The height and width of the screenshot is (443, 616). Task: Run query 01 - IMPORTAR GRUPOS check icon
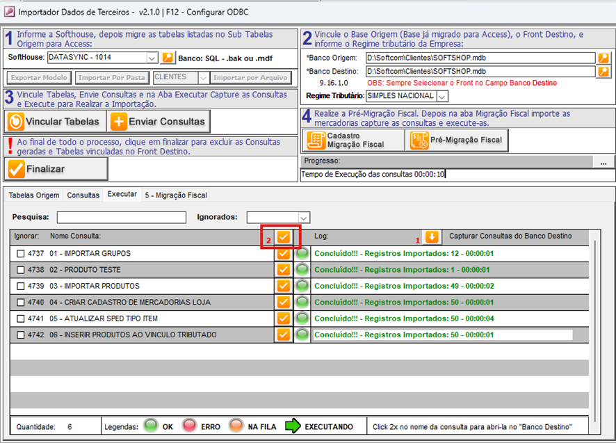[283, 254]
